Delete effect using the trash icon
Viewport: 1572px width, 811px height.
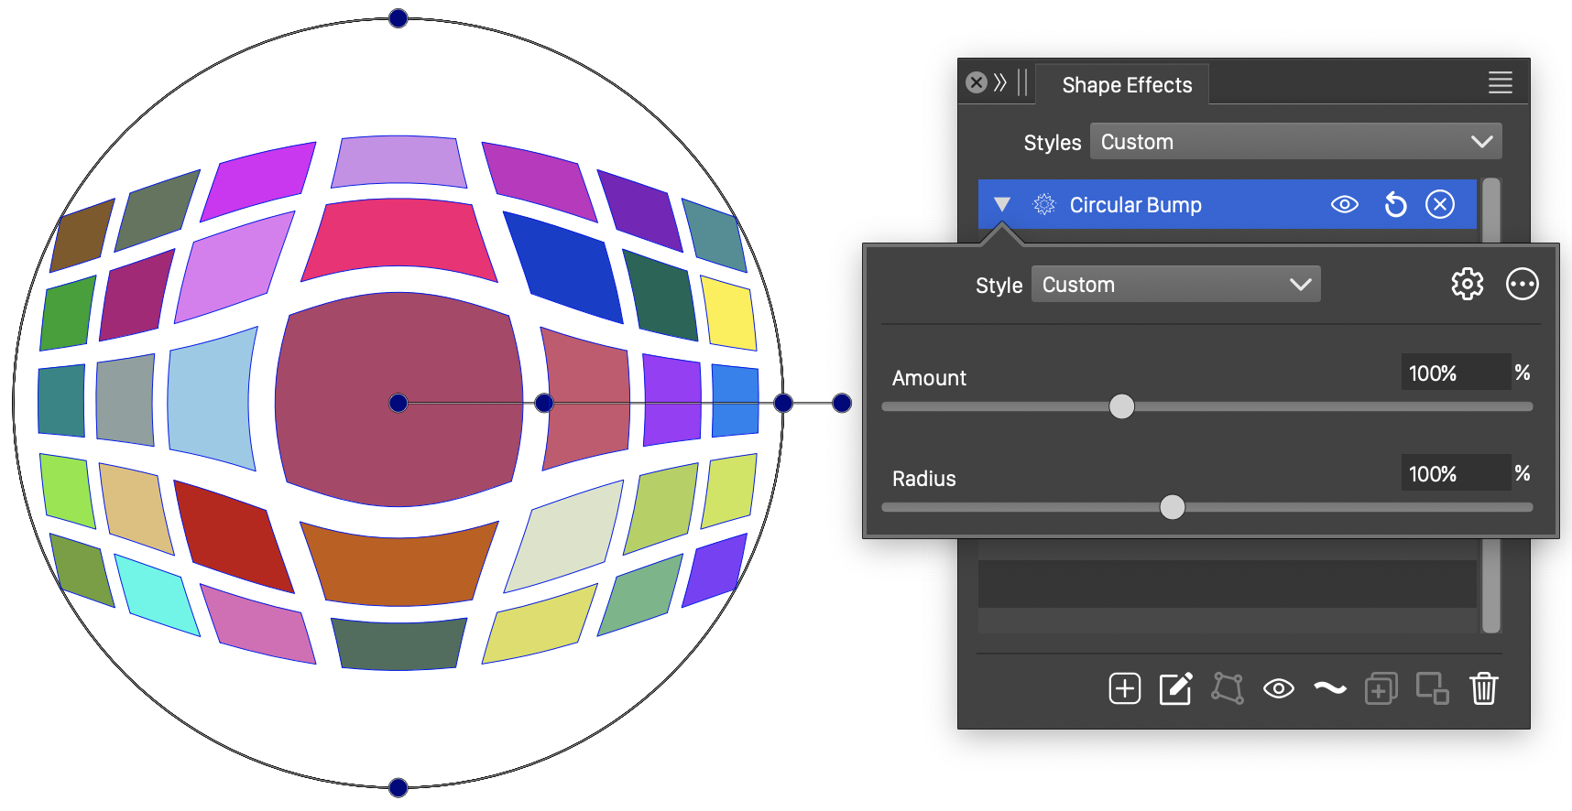coord(1483,688)
